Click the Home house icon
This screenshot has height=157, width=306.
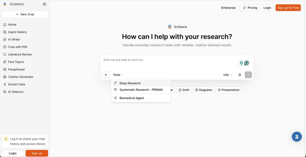[x=5, y=24]
